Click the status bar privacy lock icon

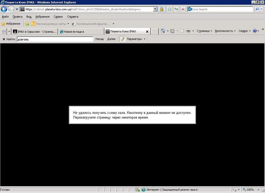pos(235,190)
